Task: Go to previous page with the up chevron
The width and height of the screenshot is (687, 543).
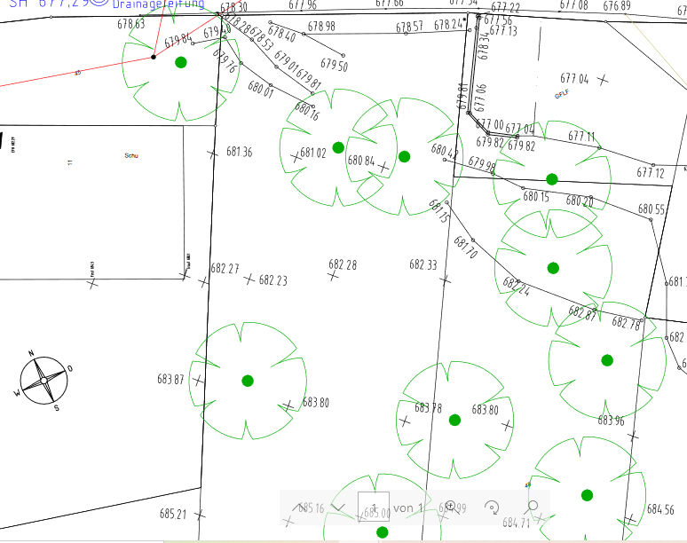Action: click(298, 507)
